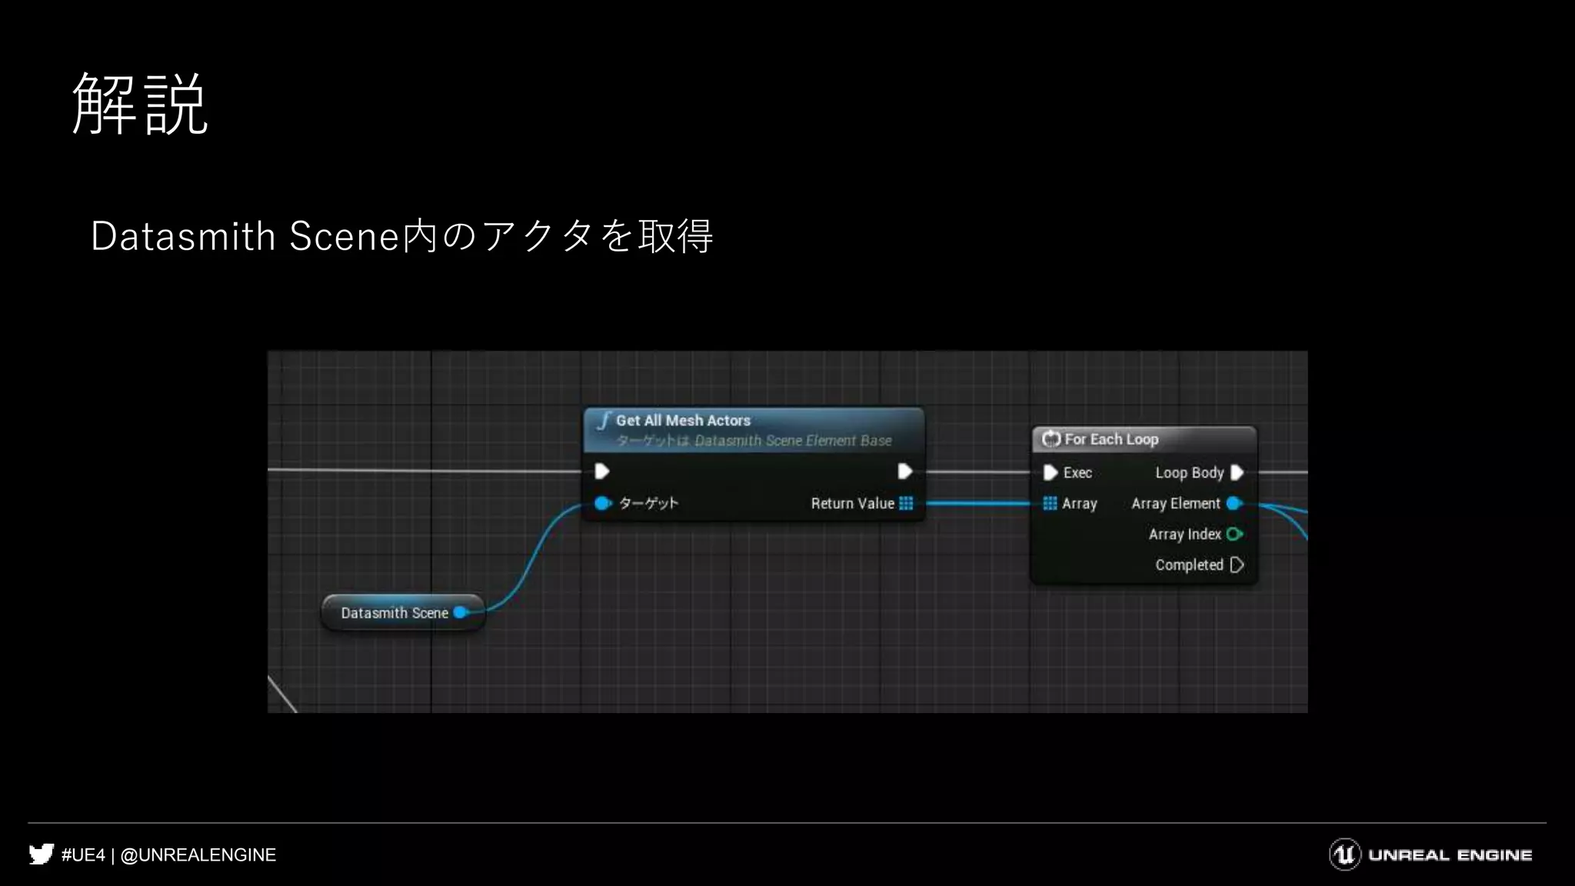1575x886 pixels.
Task: Select the Array input pin on For Each Loop
Action: click(1050, 503)
